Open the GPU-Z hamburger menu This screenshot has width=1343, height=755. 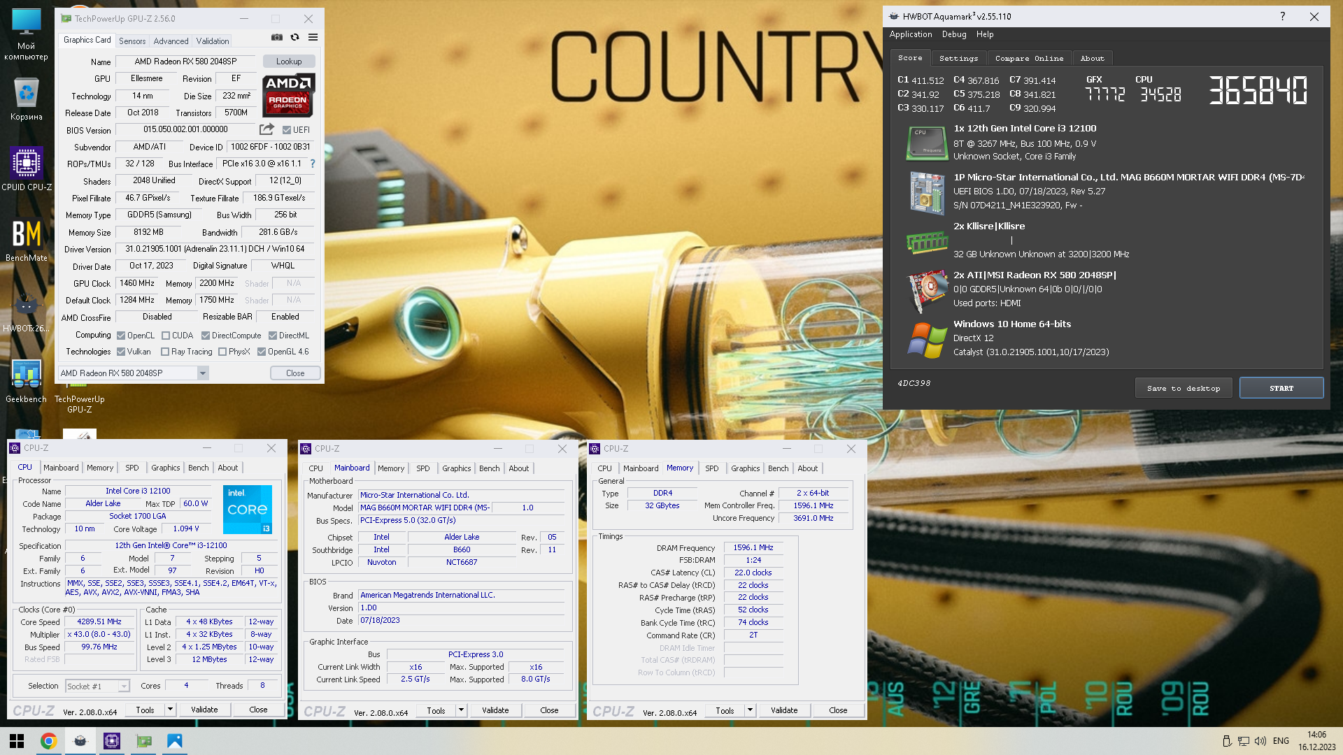pos(313,38)
